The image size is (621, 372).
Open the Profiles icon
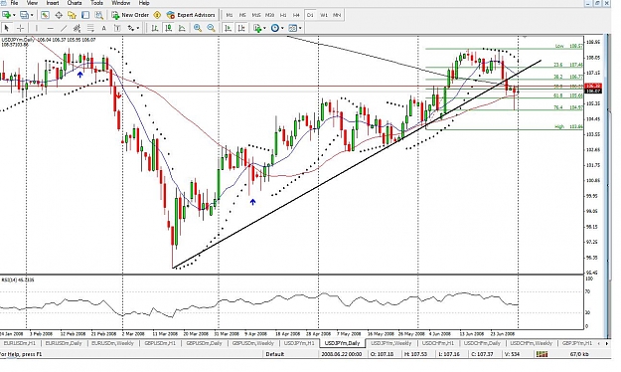click(24, 15)
